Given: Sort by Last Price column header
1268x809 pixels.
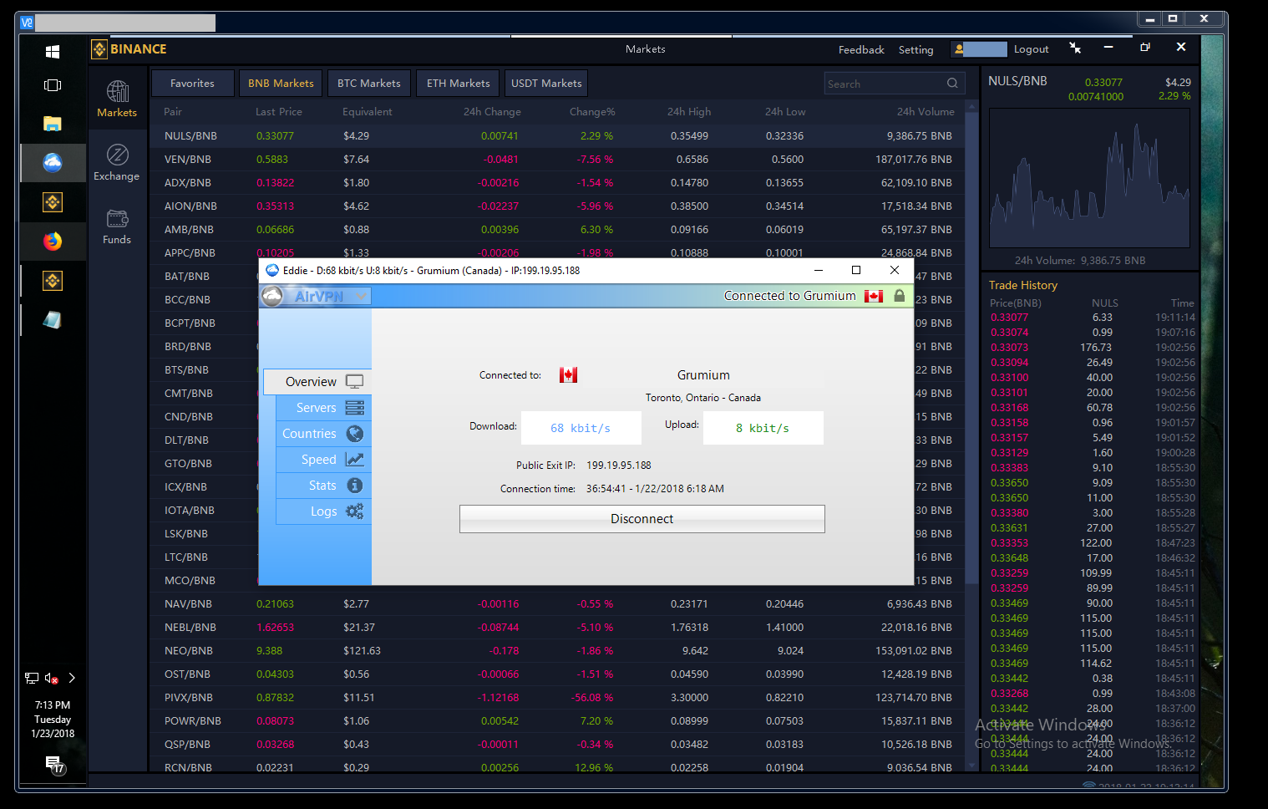Looking at the screenshot, I should (x=279, y=112).
